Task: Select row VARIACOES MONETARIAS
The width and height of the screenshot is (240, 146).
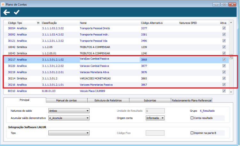Action: point(116,78)
